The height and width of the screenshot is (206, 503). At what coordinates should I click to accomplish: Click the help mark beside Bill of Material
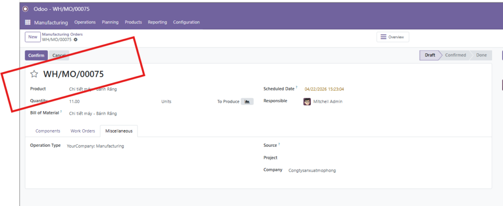tap(61, 112)
